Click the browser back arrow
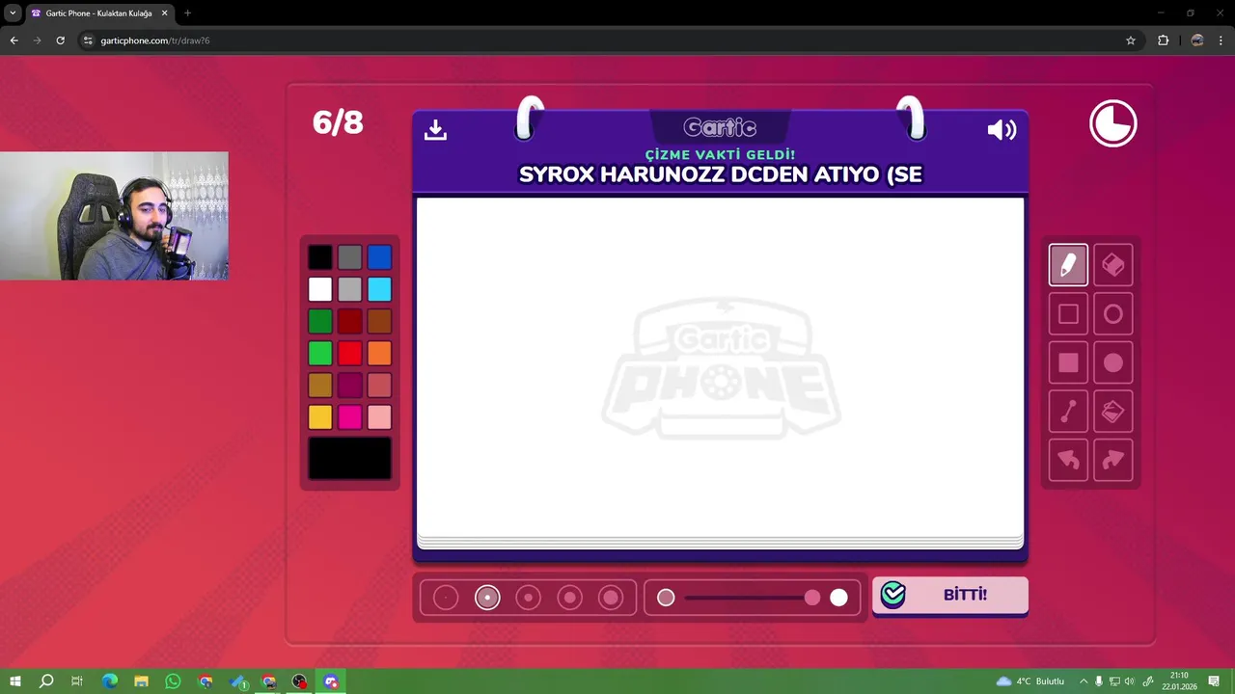Screen dimensions: 1235x694 (14, 40)
